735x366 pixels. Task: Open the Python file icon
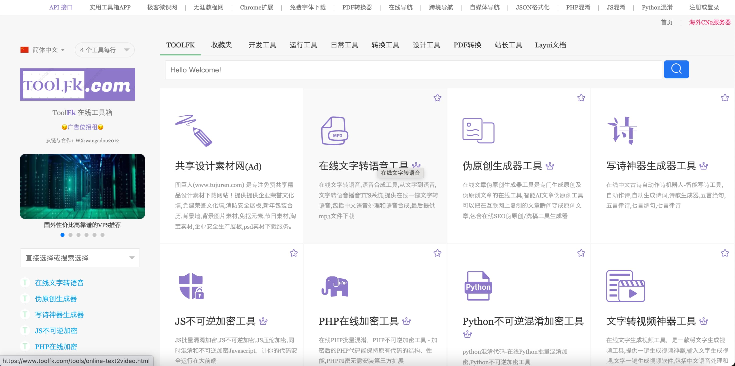click(x=478, y=286)
